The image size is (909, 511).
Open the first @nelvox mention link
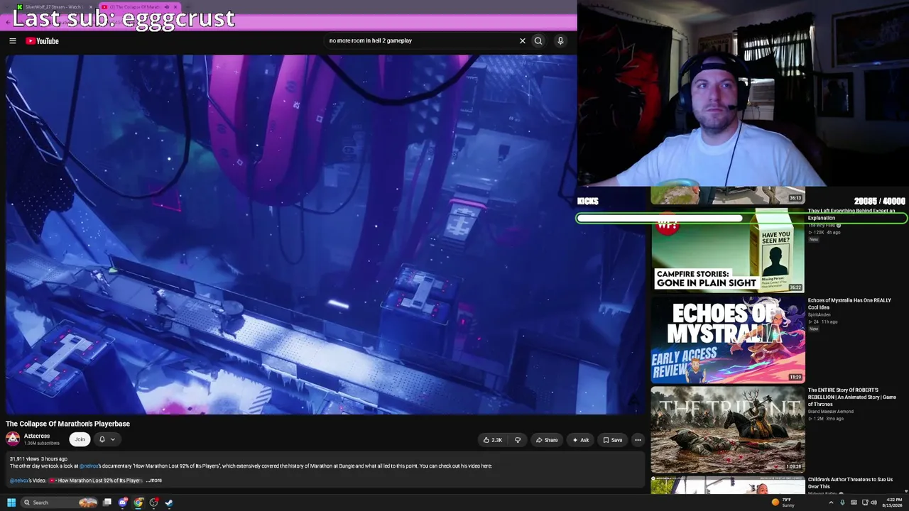pyautogui.click(x=89, y=466)
